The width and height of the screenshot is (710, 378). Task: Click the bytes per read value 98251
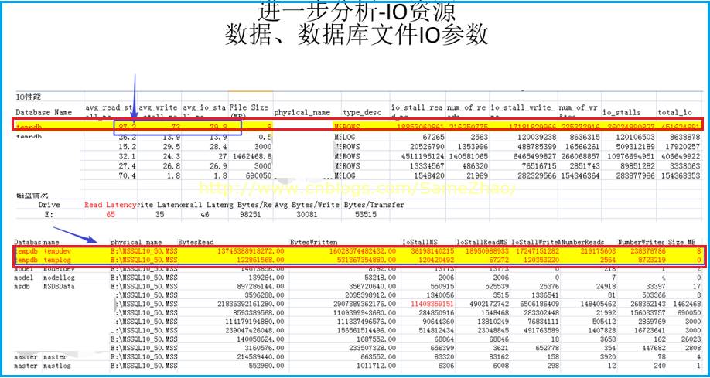click(x=250, y=215)
